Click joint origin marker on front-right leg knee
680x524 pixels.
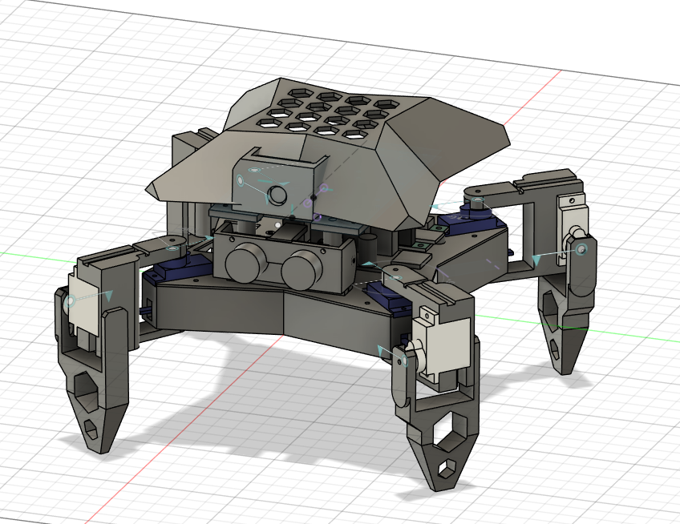[405, 361]
